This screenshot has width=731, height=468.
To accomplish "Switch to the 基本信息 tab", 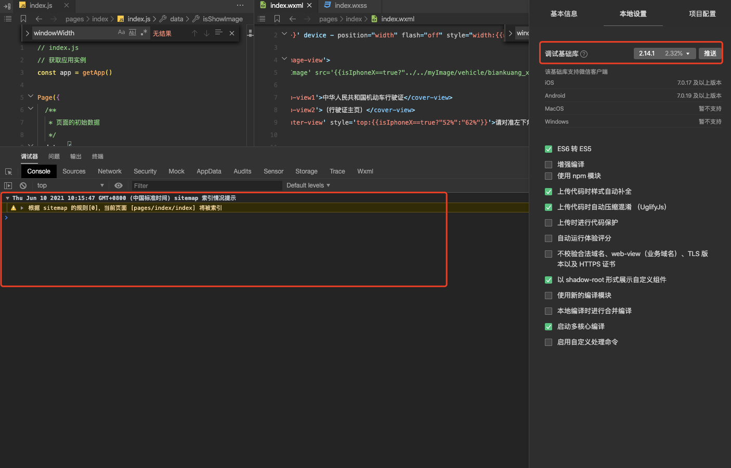I will 564,14.
